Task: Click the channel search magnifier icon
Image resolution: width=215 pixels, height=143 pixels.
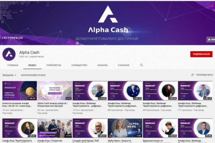Action: 142,65
